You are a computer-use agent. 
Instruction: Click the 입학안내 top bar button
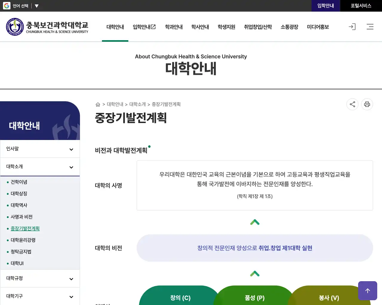326,6
